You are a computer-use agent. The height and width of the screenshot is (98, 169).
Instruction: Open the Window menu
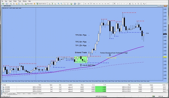click(25, 1)
